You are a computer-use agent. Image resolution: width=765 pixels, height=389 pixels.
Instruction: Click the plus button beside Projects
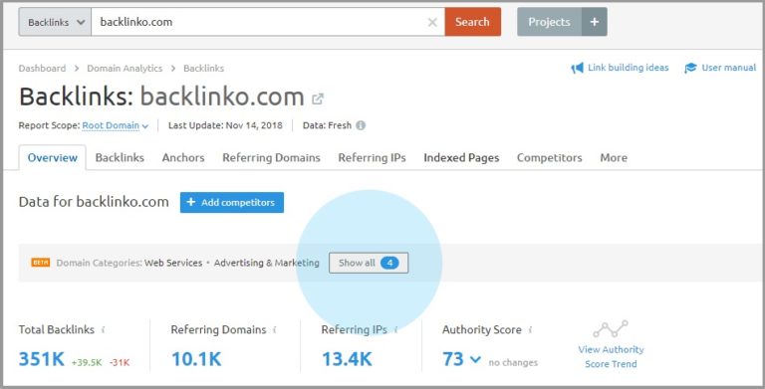(595, 22)
